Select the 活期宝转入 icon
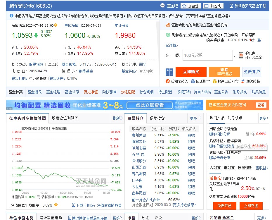 click(167, 80)
